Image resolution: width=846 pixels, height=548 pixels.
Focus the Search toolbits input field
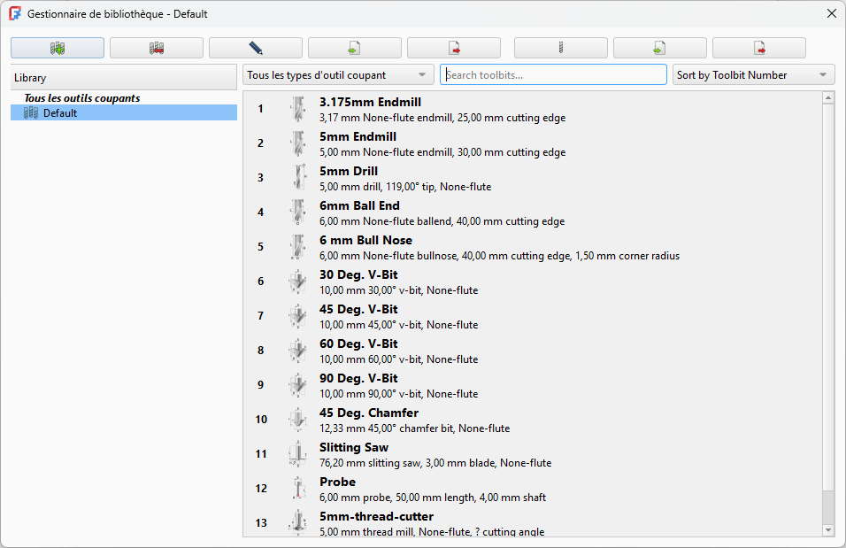point(554,75)
